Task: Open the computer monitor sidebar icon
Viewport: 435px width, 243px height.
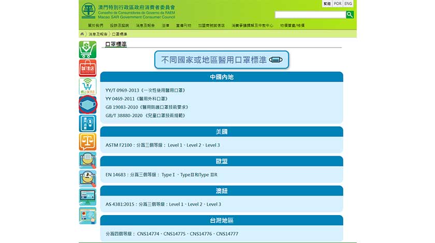Action: [x=88, y=196]
